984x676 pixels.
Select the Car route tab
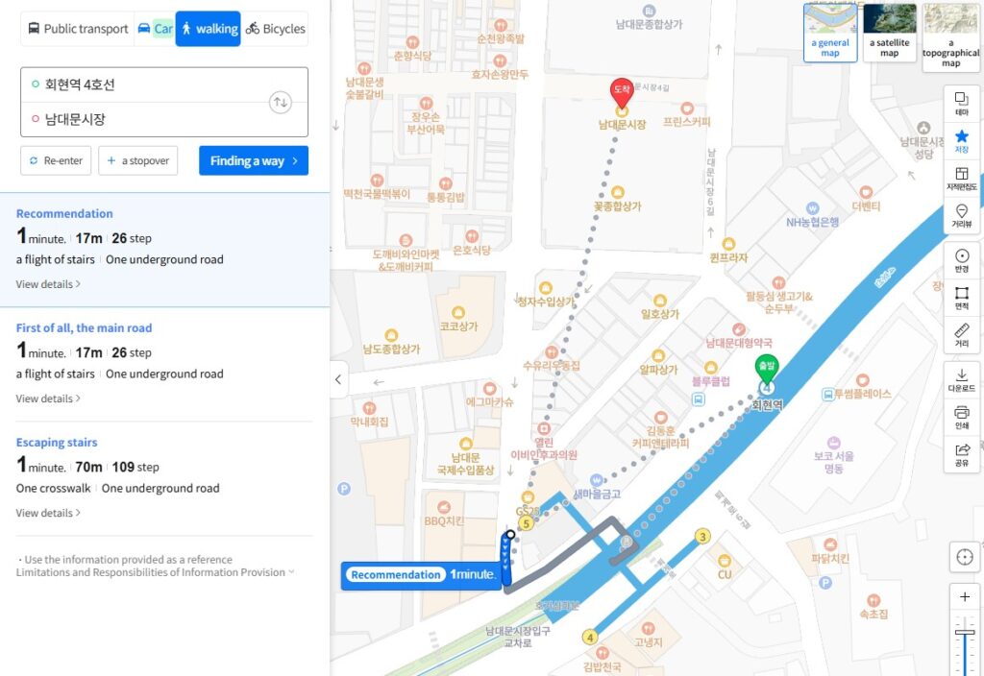coord(155,29)
